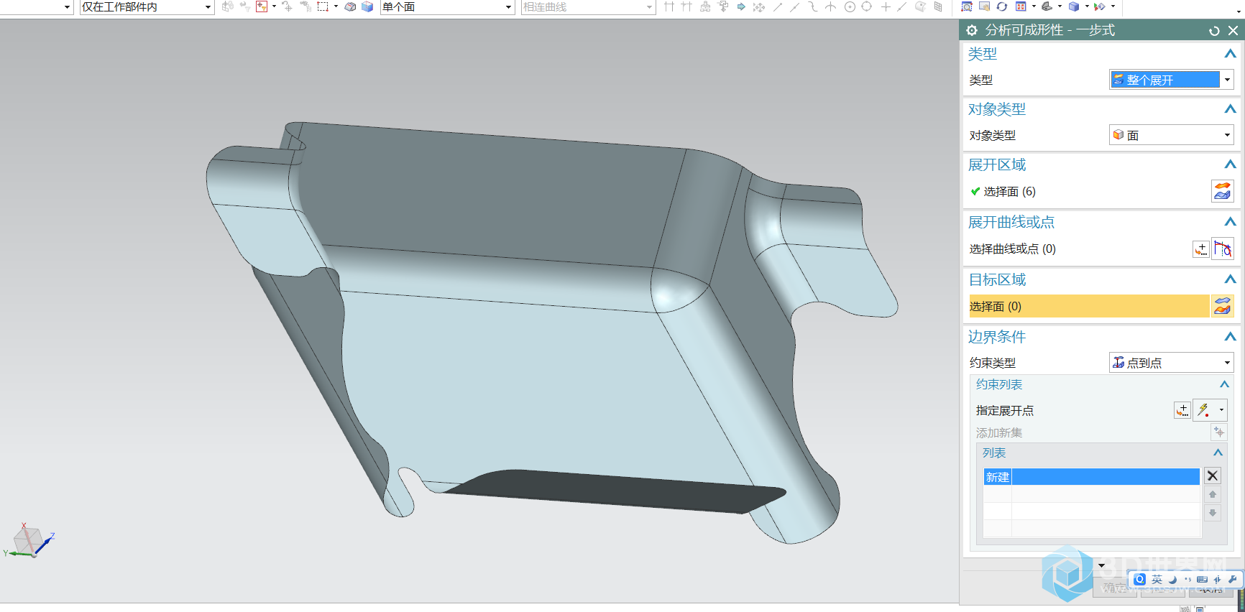
Task: Expand dialog with bottom black triangle
Action: (x=1101, y=565)
